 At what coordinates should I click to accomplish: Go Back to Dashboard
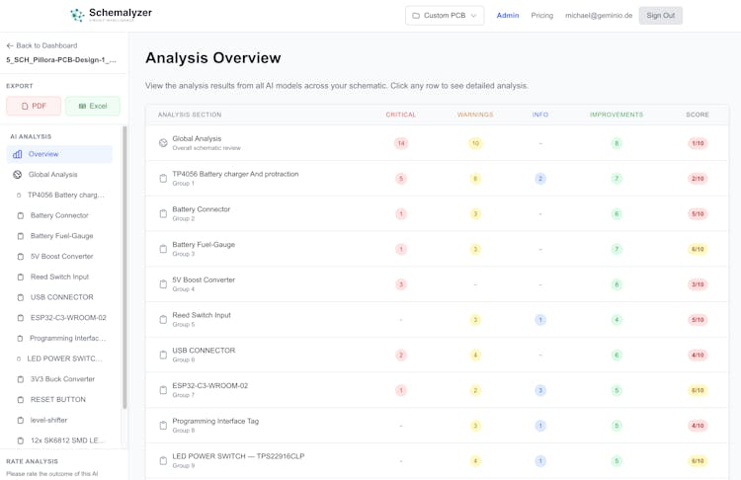[x=41, y=45]
